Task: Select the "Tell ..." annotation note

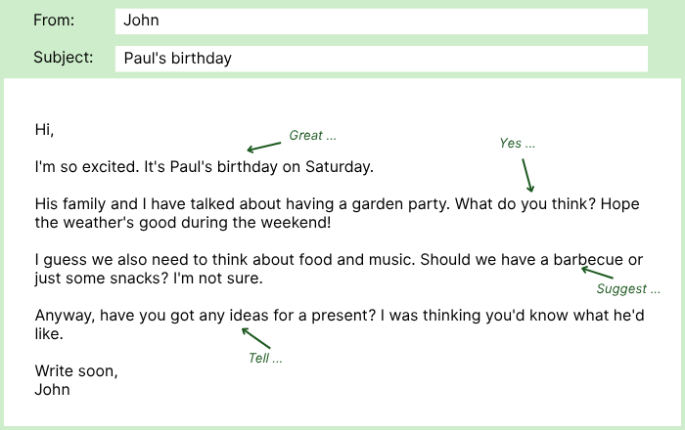Action: (265, 359)
